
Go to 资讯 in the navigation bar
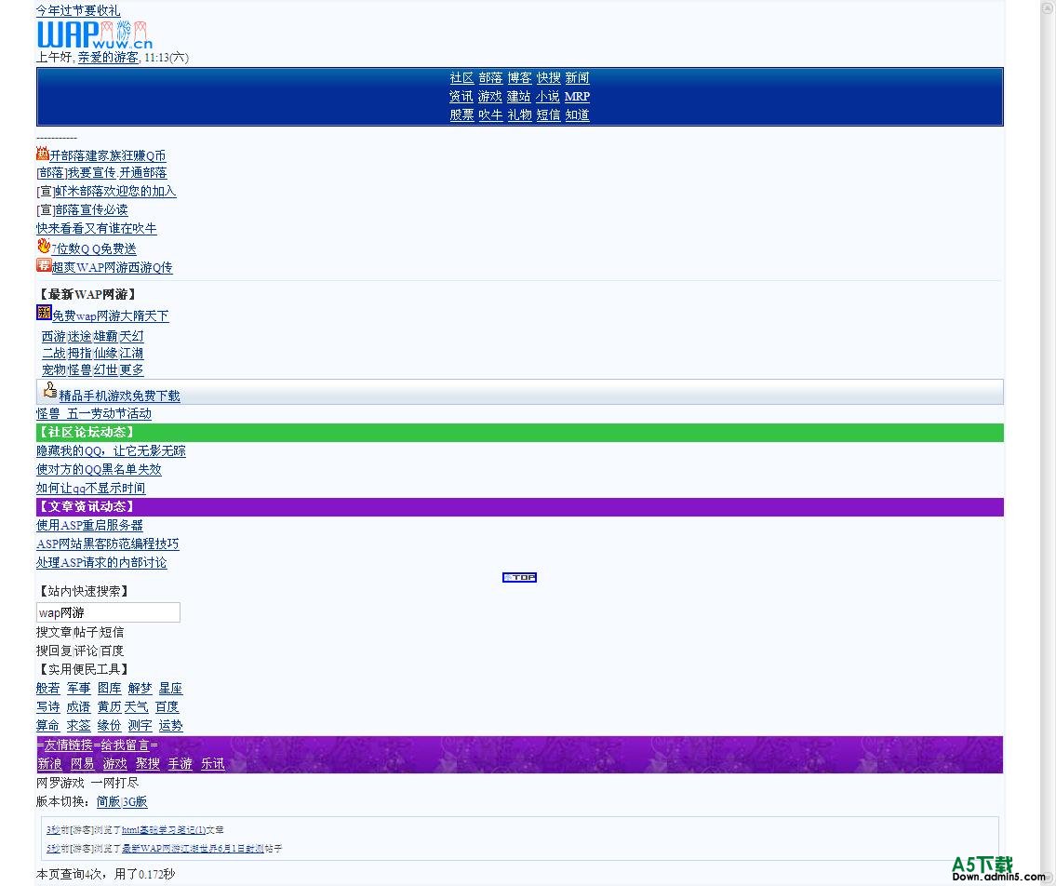click(461, 97)
